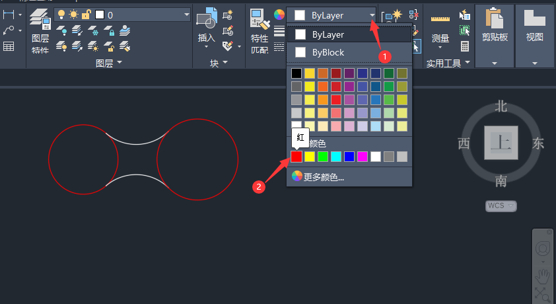Open the Layer Properties (图层特性) manager
This screenshot has width=556, height=304.
pos(40,31)
